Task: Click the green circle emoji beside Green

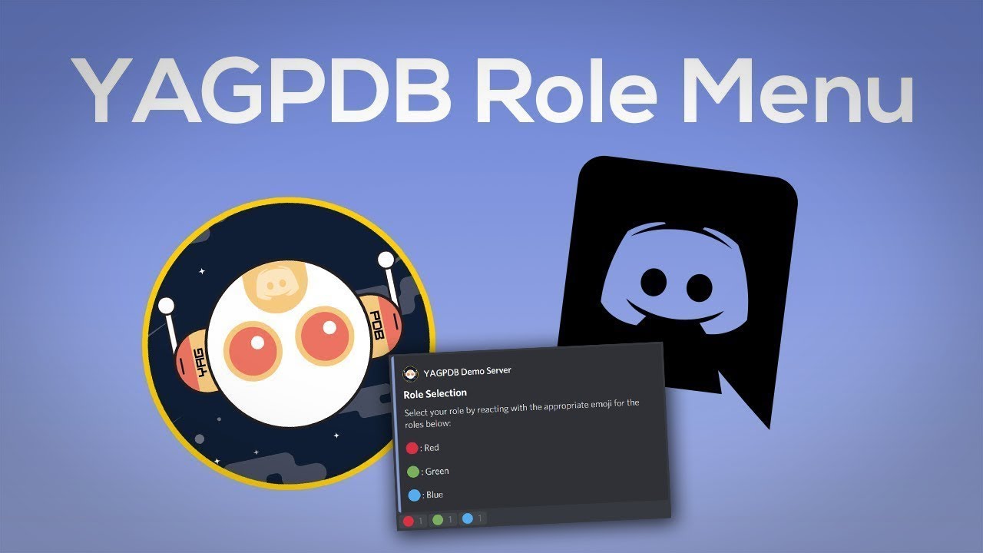Action: click(x=412, y=472)
